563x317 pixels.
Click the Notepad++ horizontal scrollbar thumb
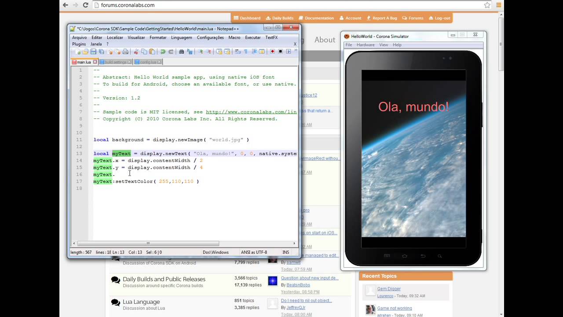[x=148, y=243]
